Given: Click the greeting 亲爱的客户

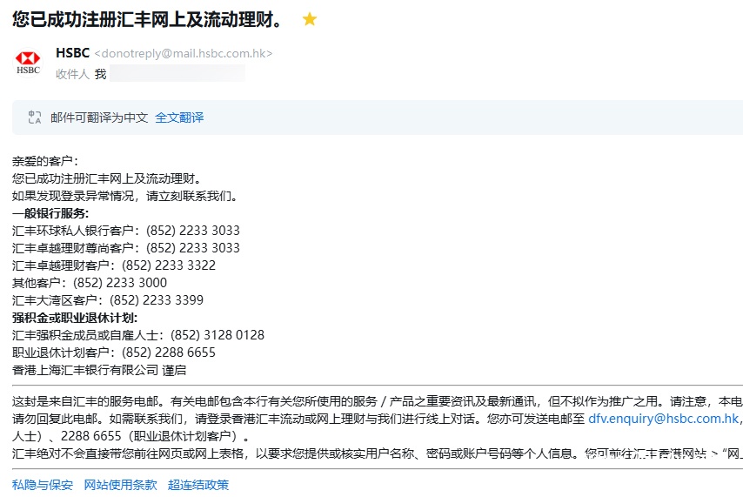Looking at the screenshot, I should click(45, 161).
